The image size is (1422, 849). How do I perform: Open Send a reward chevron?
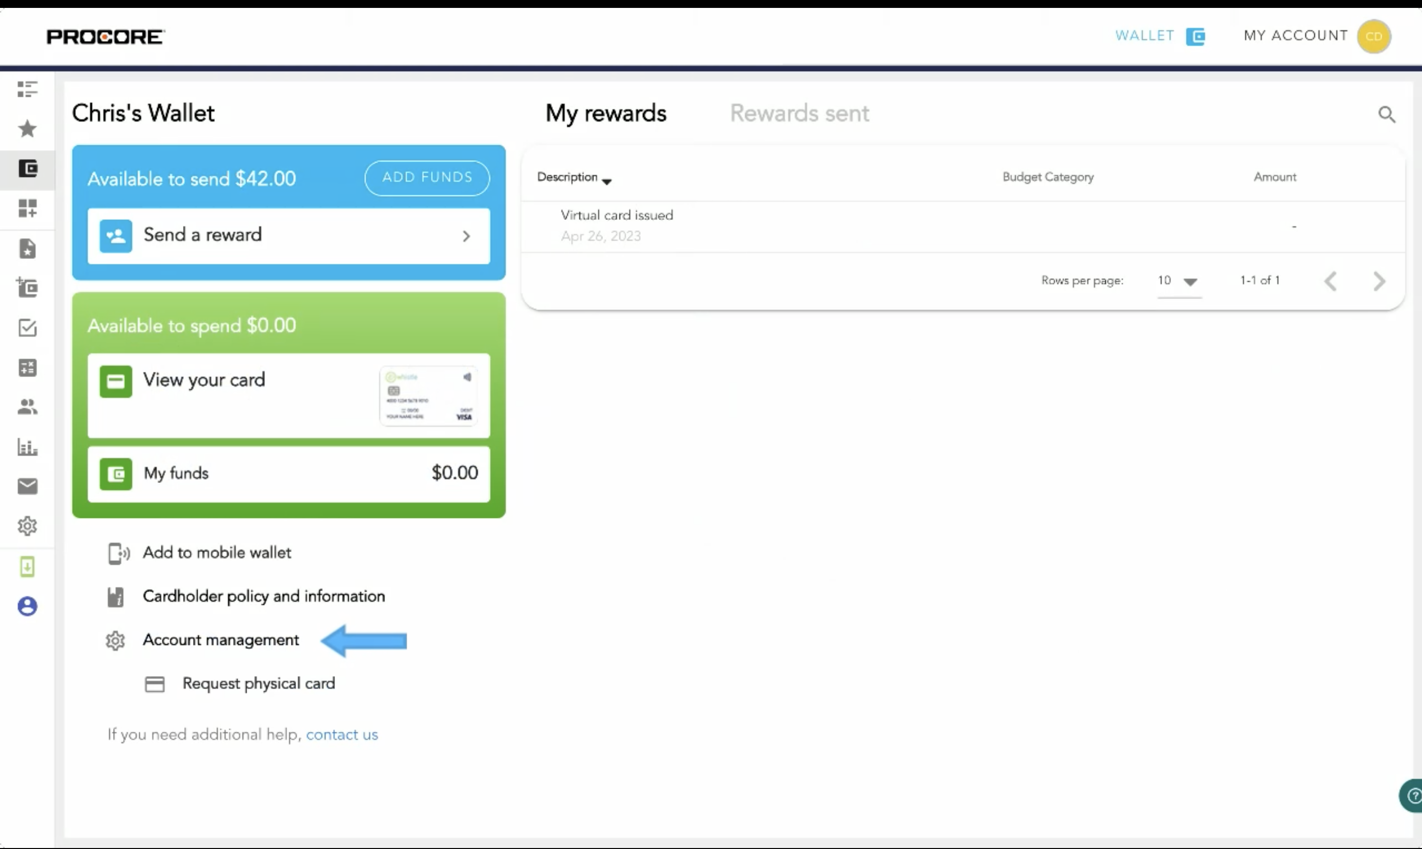tap(466, 236)
